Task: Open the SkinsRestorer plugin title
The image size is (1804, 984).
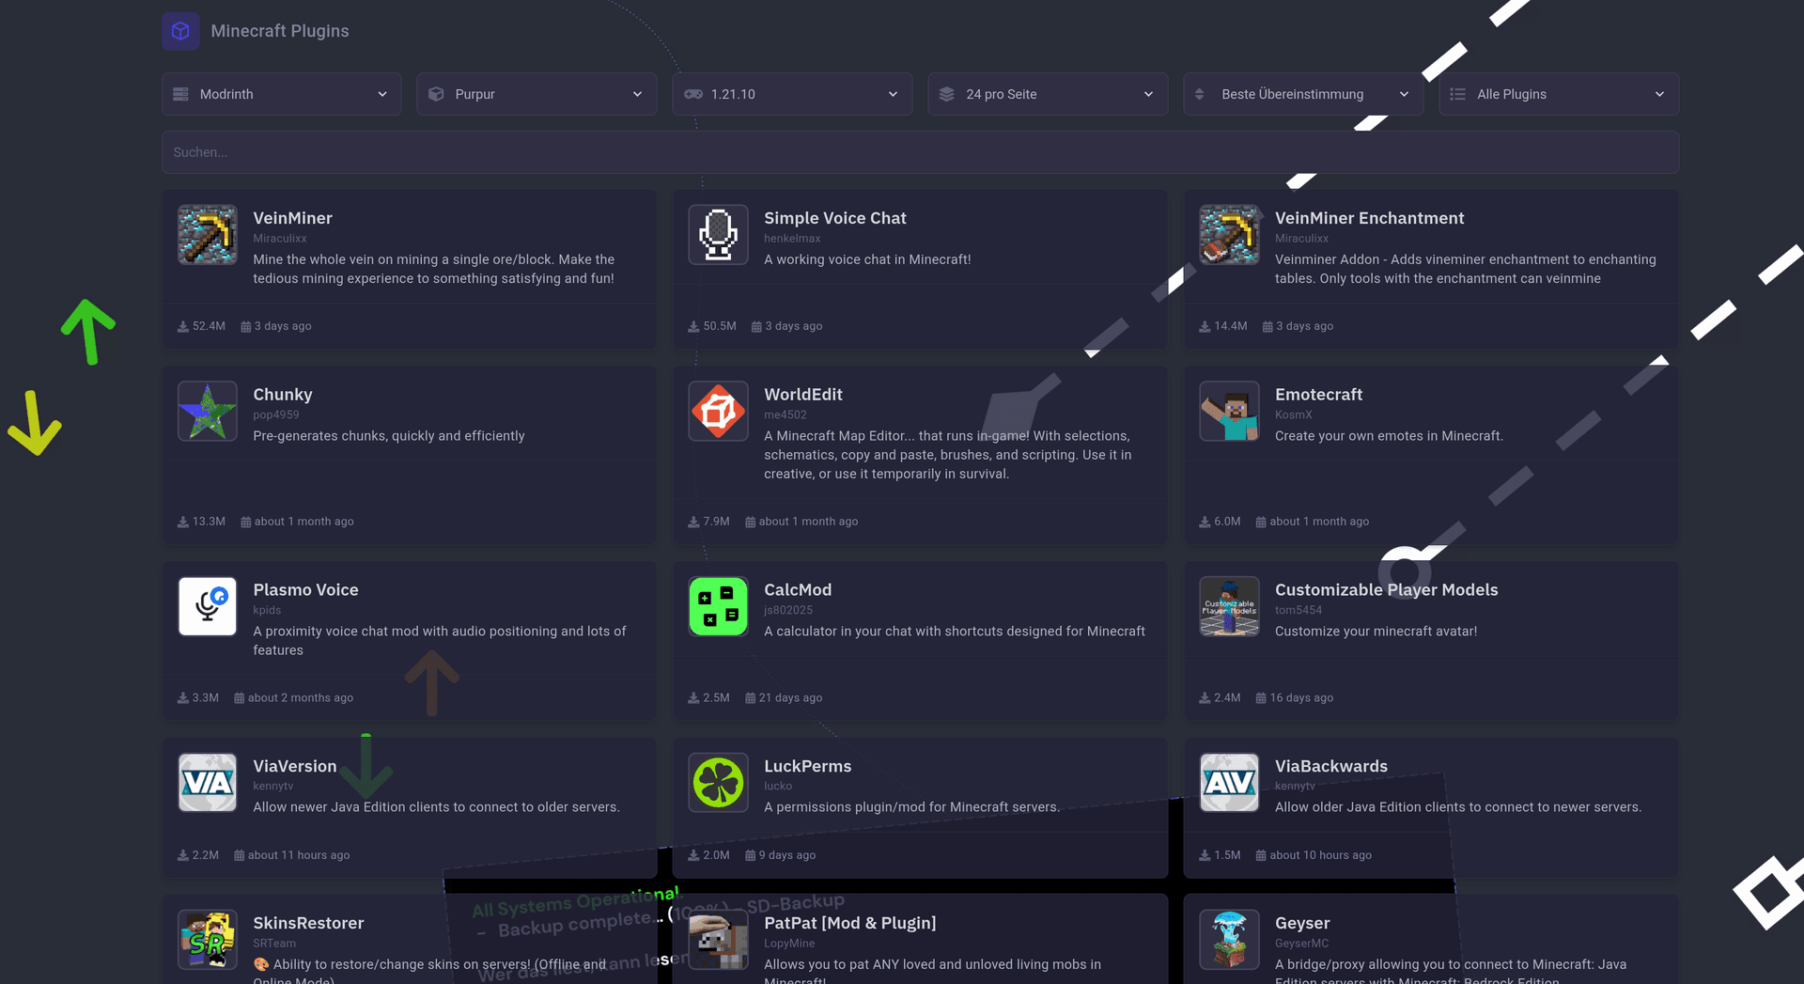Action: click(308, 923)
